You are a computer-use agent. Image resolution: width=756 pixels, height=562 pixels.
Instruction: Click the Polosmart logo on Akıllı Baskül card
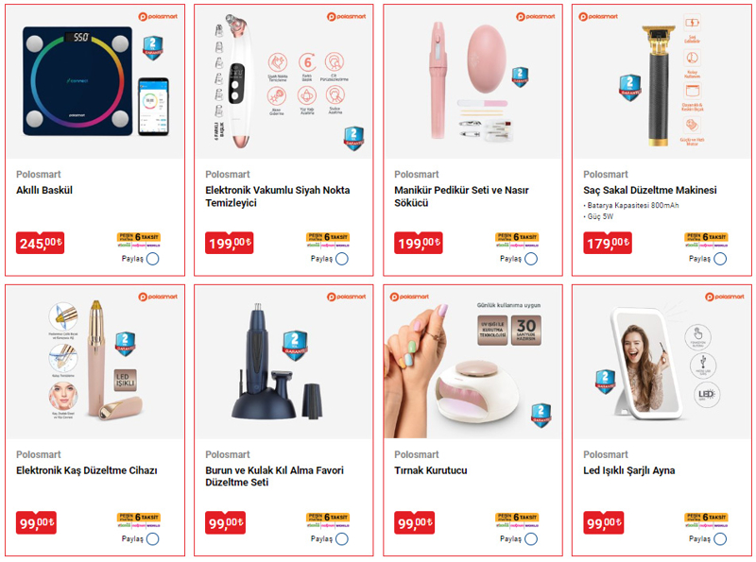pos(158,16)
